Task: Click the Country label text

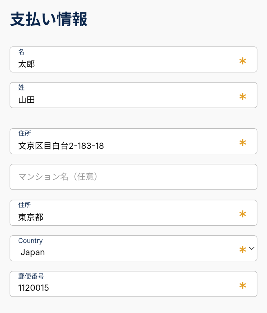Action: [30, 241]
